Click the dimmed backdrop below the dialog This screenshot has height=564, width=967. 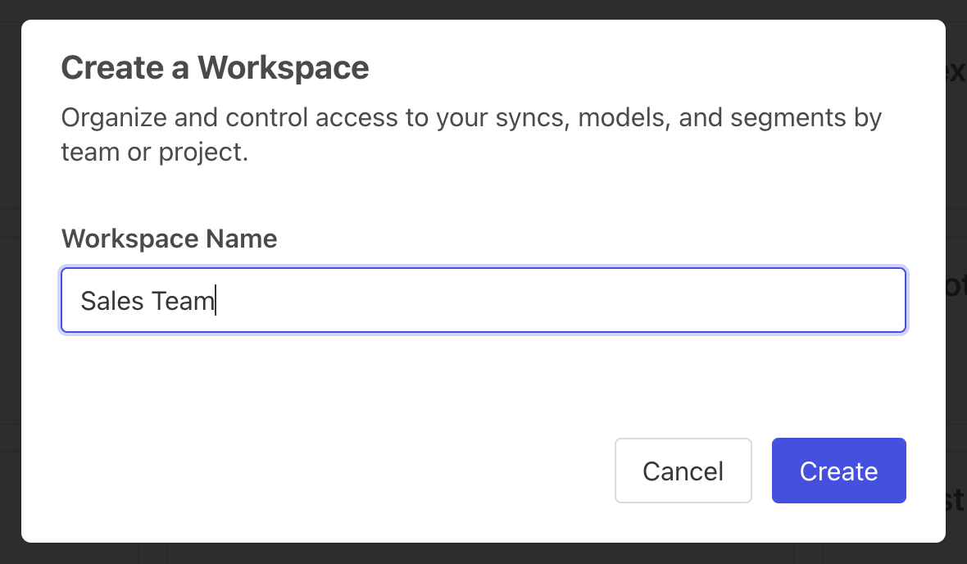pyautogui.click(x=483, y=554)
